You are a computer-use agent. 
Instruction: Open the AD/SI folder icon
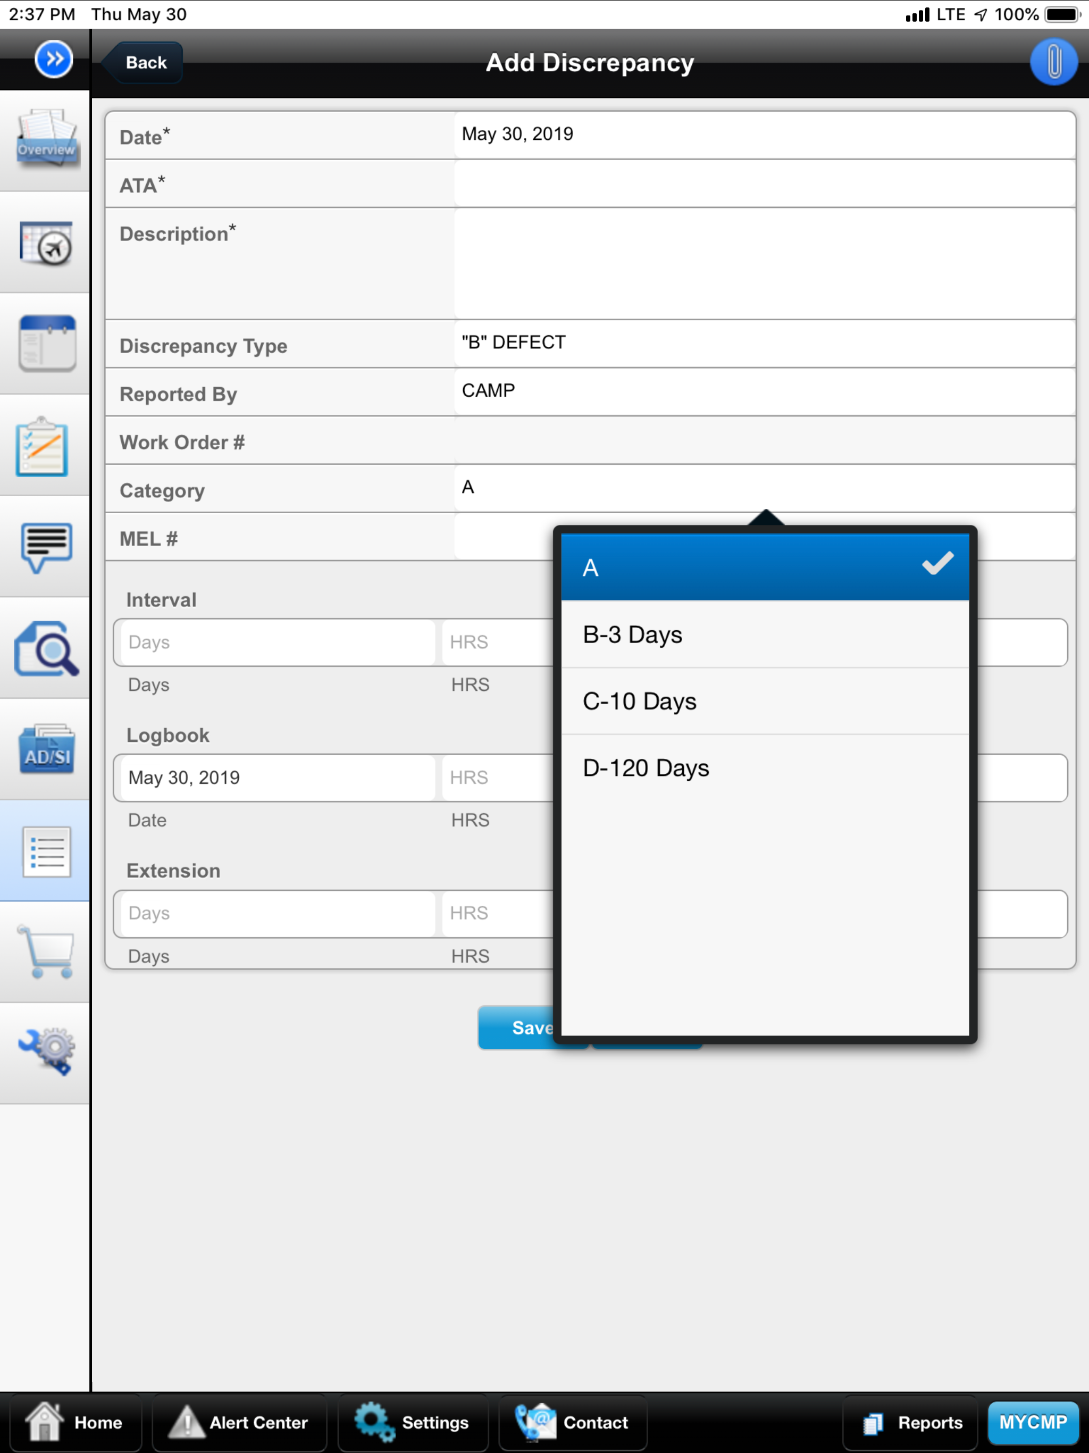[x=46, y=749]
